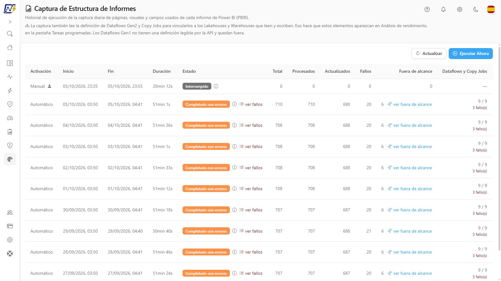The height and width of the screenshot is (281, 501).
Task: Open the app logo at top left
Action: (10, 8)
